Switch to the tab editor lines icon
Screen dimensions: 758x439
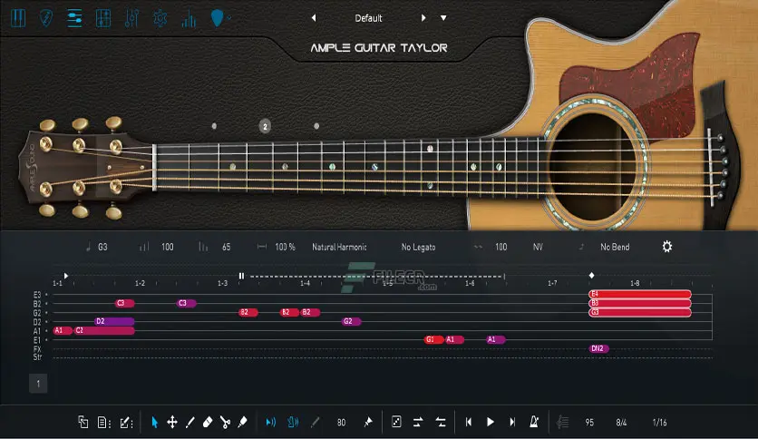(x=74, y=18)
